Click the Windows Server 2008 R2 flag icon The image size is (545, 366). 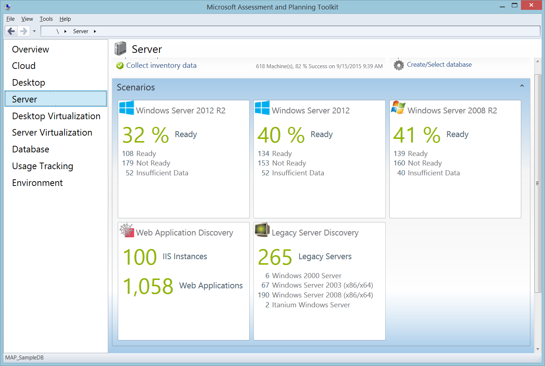(398, 108)
